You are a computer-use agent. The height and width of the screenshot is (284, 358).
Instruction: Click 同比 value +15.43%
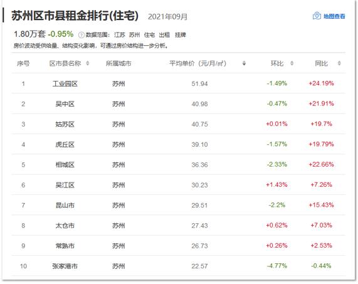click(321, 205)
